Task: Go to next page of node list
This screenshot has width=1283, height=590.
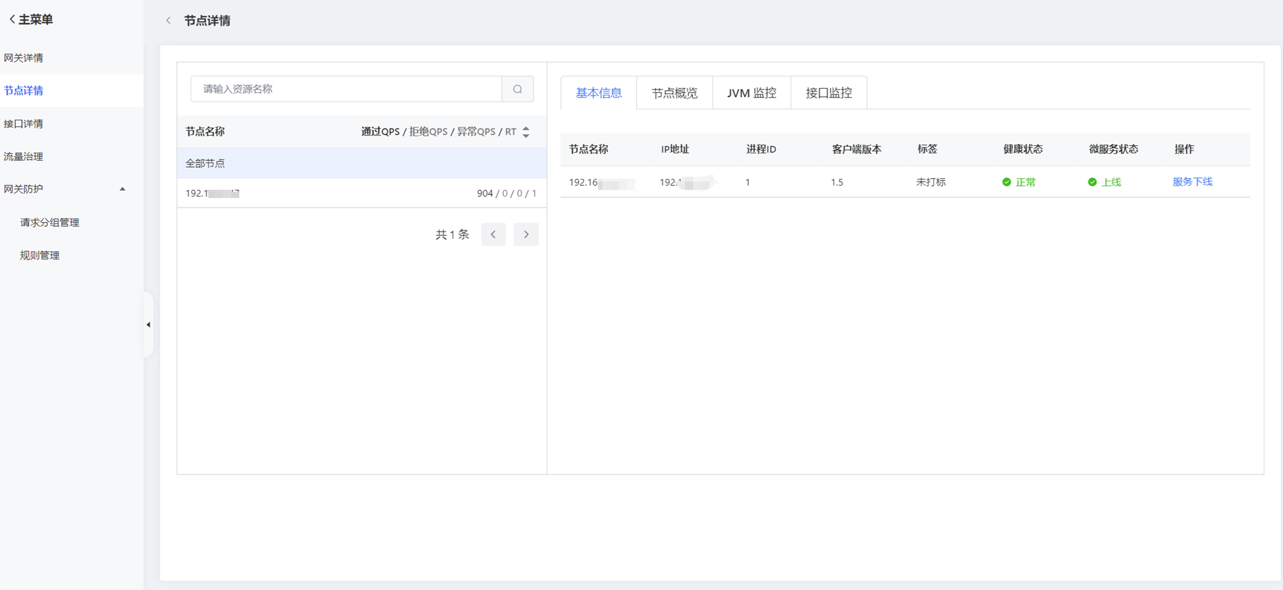Action: pos(526,234)
